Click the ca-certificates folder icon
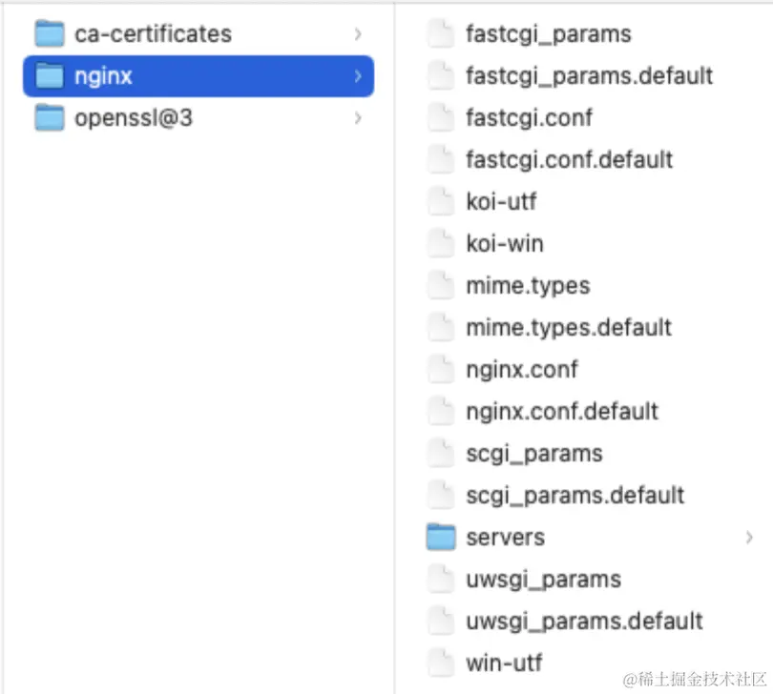This screenshot has height=694, width=773. [50, 33]
